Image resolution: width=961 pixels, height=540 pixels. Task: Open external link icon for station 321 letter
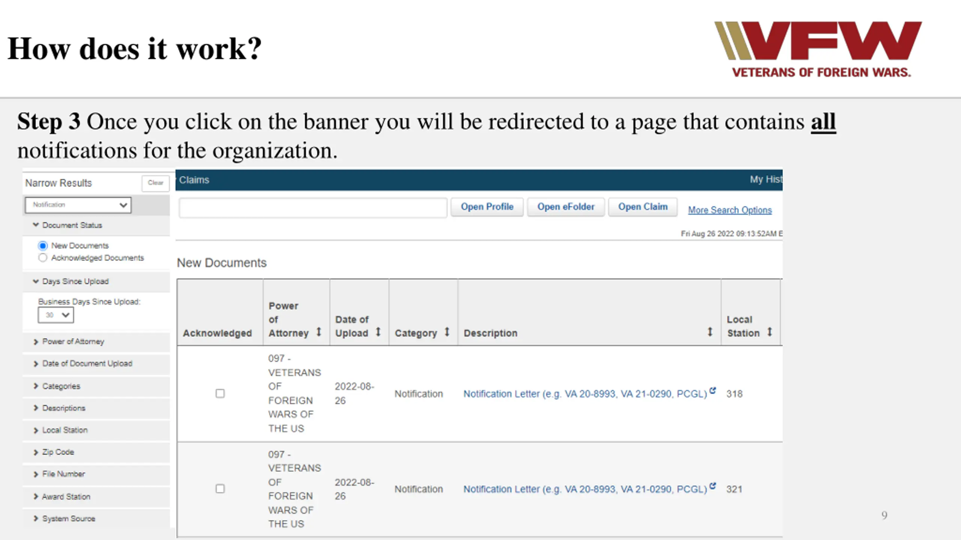coord(712,486)
